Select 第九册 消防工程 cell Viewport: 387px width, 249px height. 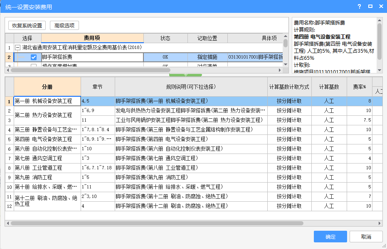(x=47, y=177)
